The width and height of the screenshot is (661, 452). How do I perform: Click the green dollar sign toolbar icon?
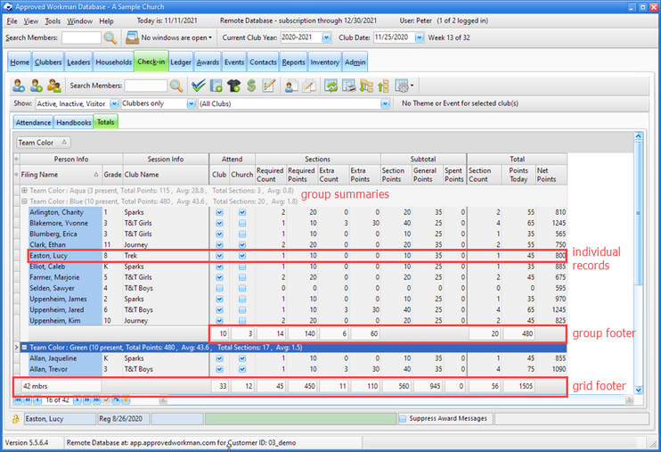(252, 86)
